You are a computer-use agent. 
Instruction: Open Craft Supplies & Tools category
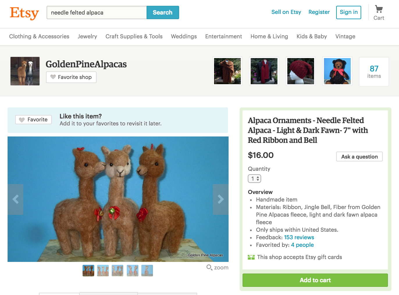pos(134,37)
